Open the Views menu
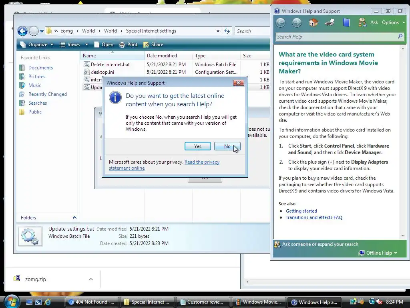Screen dimensions: 410x308 pyautogui.click(x=70, y=45)
